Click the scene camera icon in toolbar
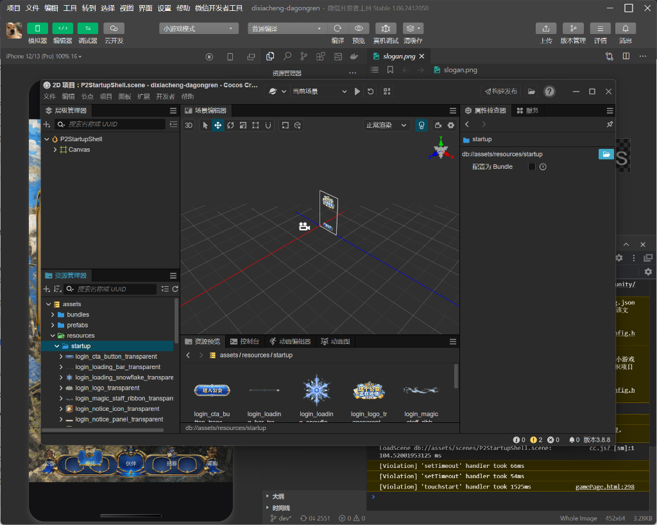Screen dimensions: 657x525 438,125
